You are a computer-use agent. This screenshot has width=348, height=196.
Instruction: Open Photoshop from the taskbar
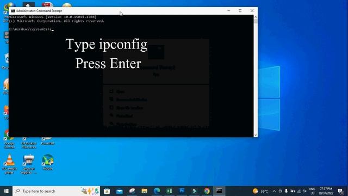[182, 191]
